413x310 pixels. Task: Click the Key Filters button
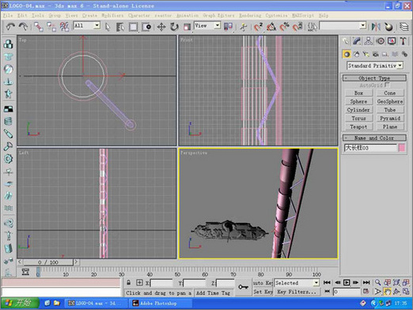297,292
